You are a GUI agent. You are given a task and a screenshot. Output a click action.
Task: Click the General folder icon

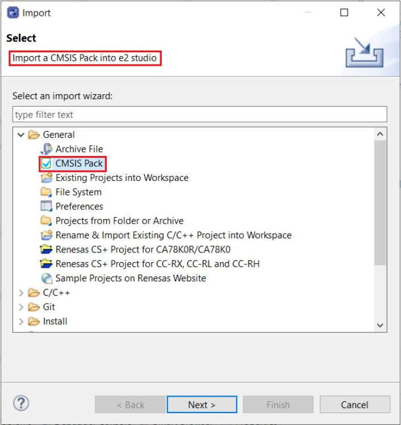(x=34, y=134)
